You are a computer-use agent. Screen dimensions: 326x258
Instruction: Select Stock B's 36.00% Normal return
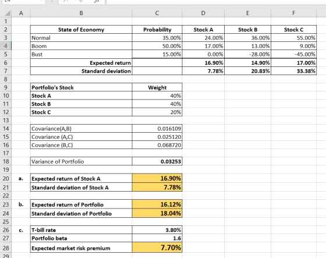tap(247, 38)
